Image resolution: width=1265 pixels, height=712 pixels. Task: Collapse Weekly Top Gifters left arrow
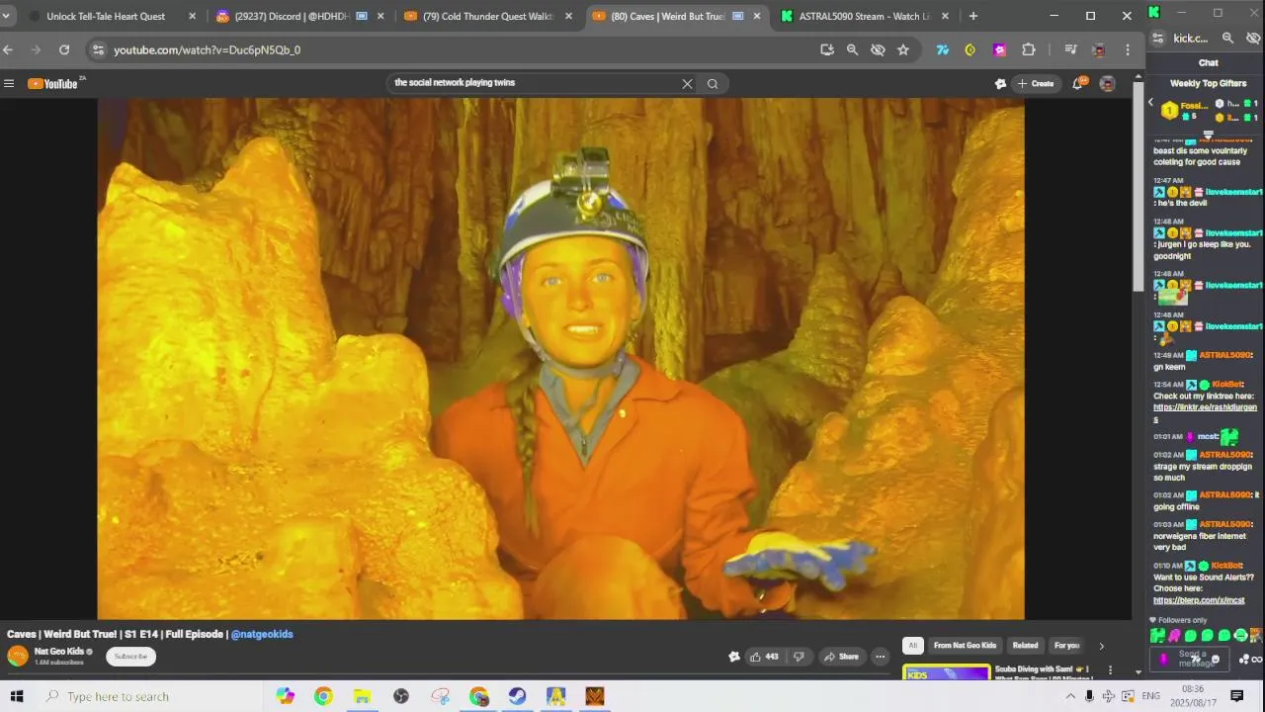[1150, 103]
